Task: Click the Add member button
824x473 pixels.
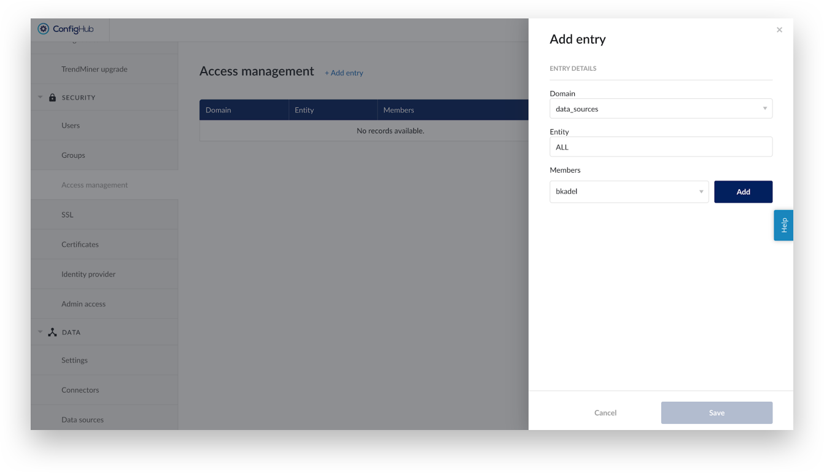Action: click(x=743, y=192)
